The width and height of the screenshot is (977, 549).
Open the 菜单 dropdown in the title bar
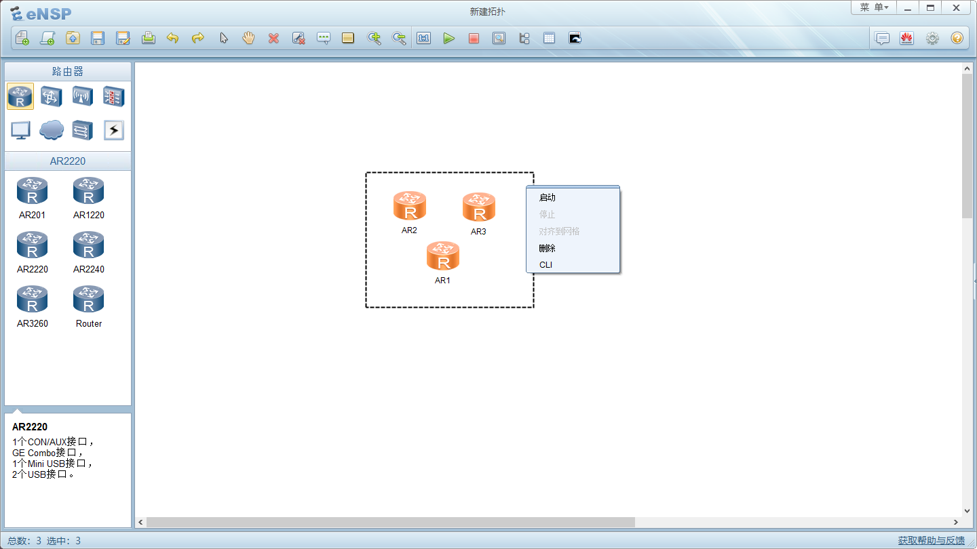874,7
